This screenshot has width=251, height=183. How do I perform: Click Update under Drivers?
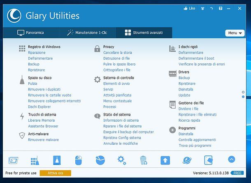(184, 95)
